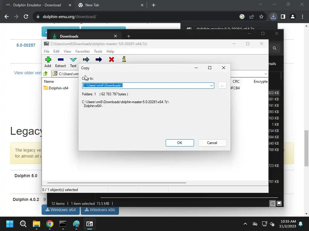Click the Add toolbar icon in 7-Zip
309x231 pixels.
pyautogui.click(x=48, y=62)
